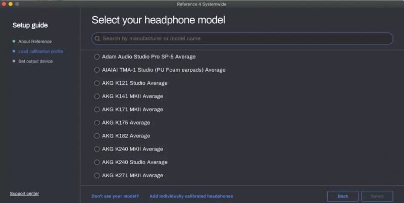The image size is (404, 203).
Task: Choose AKG K141 MKII Average radio button
Action: (x=97, y=96)
